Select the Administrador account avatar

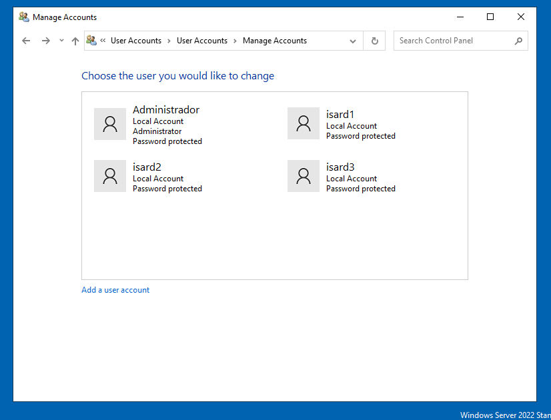pos(110,124)
